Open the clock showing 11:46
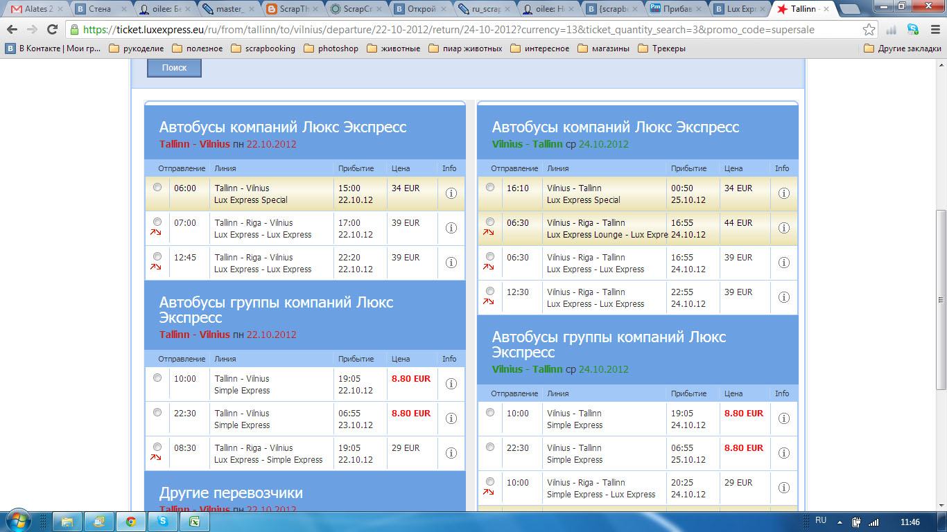Screen dimensions: 947x532 coord(909,522)
